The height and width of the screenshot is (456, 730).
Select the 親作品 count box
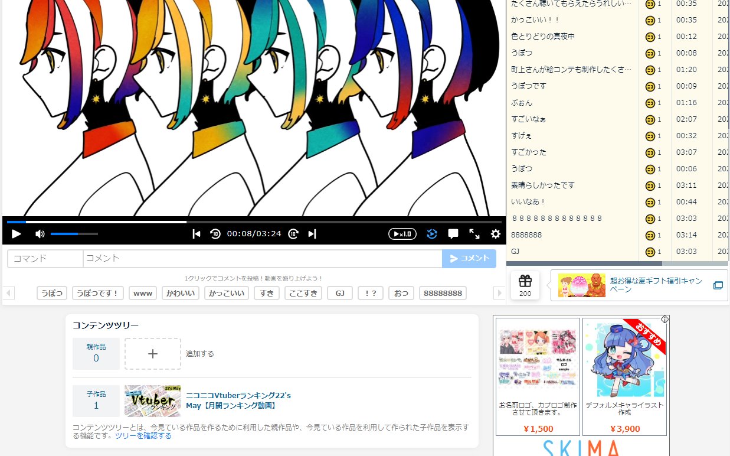96,354
